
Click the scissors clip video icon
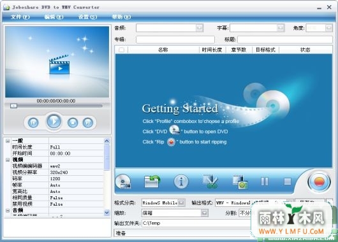[210, 181]
